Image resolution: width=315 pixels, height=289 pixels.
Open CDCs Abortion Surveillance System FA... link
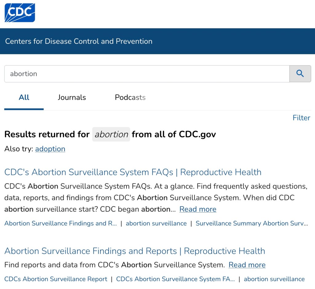175,279
